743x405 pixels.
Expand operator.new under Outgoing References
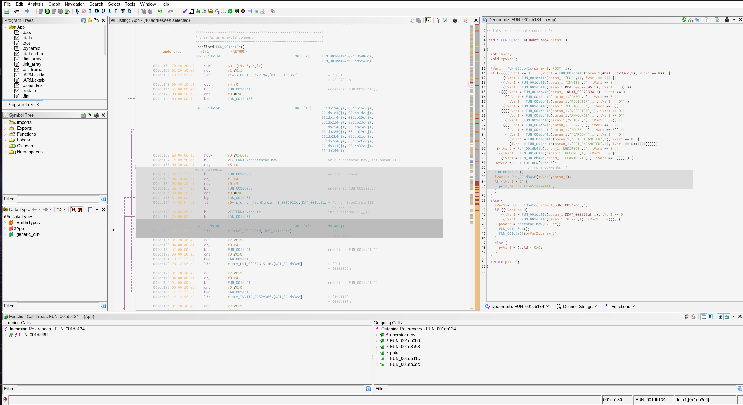376,335
